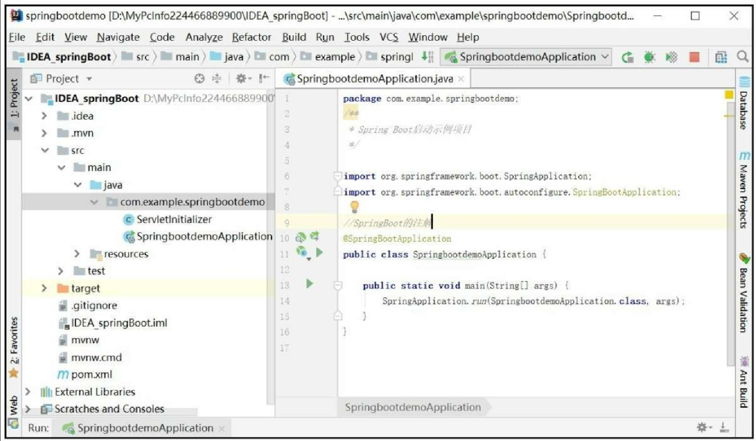This screenshot has height=441, width=756.
Task: Open the Maven Projects tool window
Action: point(744,190)
